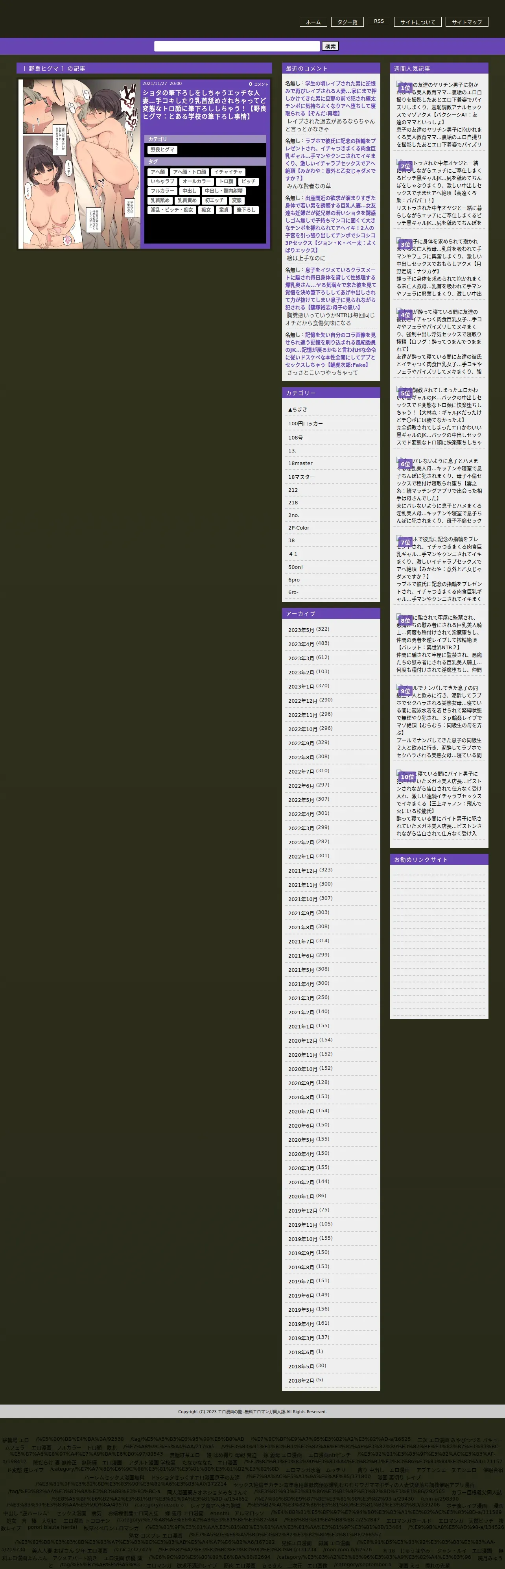Open the 2023年3月 archive
The image size is (505, 1569).
pyautogui.click(x=301, y=659)
